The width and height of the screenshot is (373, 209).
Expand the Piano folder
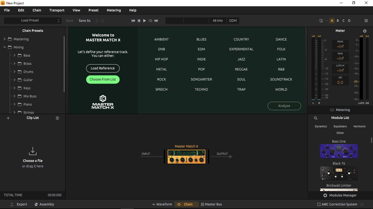point(14,104)
